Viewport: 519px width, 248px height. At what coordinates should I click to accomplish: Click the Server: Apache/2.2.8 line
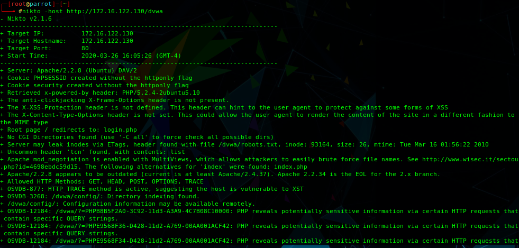(69, 70)
